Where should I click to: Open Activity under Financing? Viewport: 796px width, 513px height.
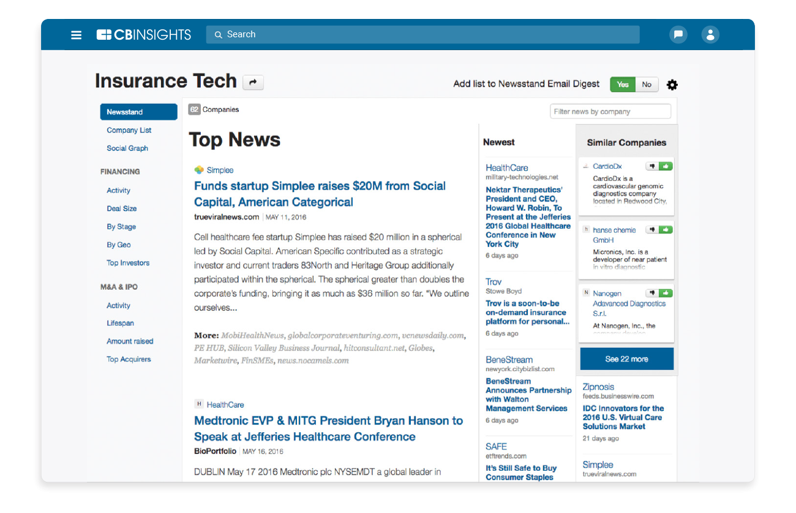[118, 191]
